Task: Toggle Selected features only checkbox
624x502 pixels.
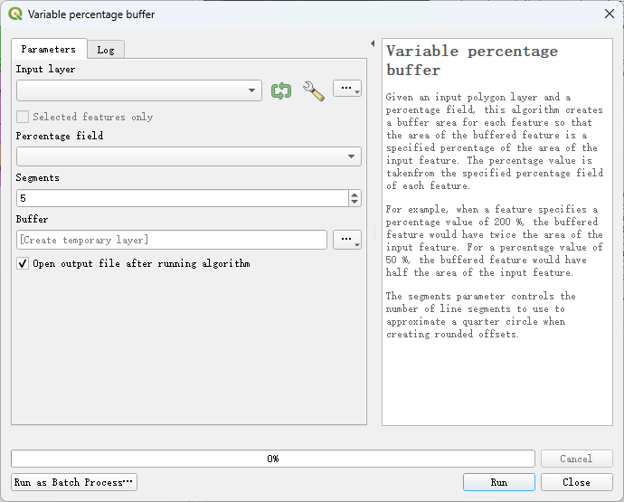Action: 23,117
